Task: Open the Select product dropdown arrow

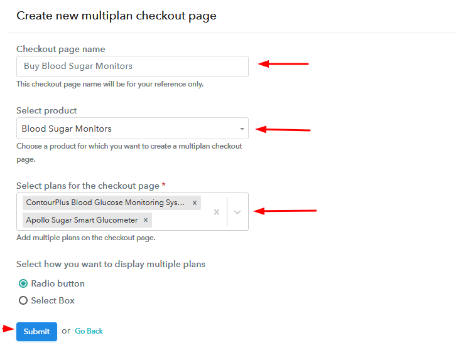Action: coord(242,129)
